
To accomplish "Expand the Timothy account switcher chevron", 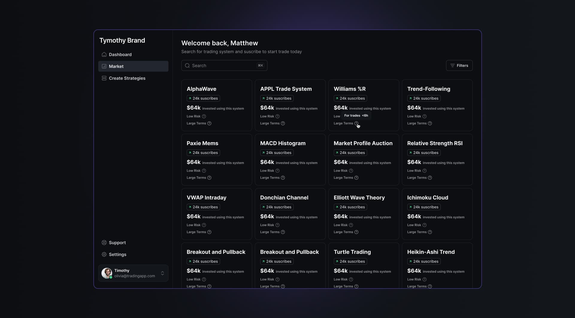I will 162,273.
